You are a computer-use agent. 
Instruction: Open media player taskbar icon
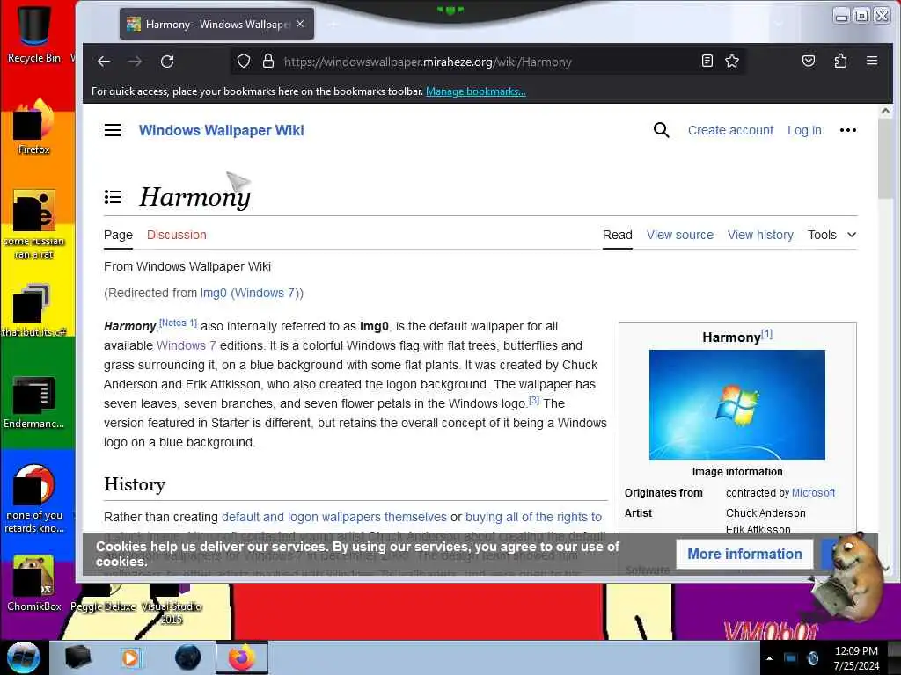pos(130,657)
